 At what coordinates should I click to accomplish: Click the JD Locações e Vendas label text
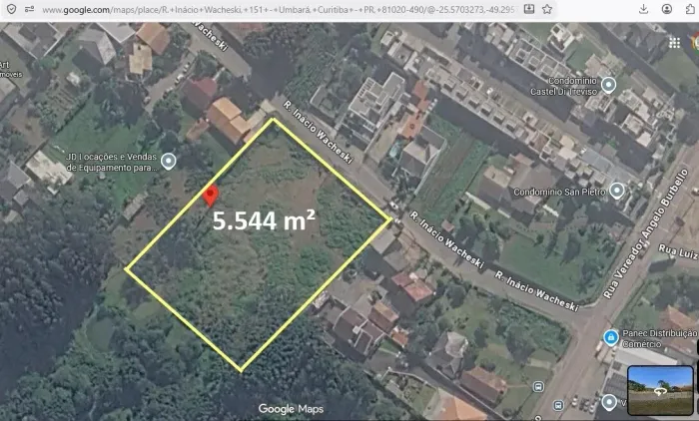coord(112,163)
